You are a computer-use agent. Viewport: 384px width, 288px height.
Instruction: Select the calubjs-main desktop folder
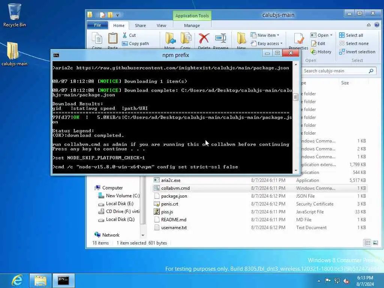[x=15, y=54]
